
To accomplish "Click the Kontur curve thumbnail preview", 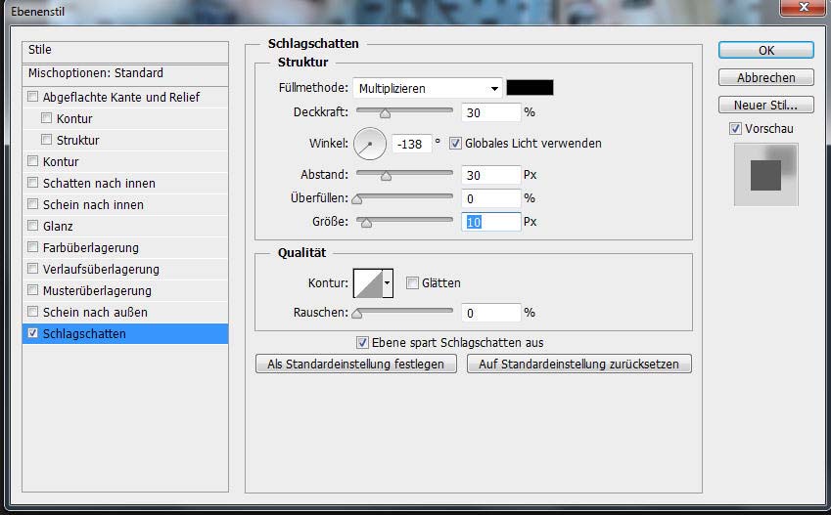I will tap(368, 283).
